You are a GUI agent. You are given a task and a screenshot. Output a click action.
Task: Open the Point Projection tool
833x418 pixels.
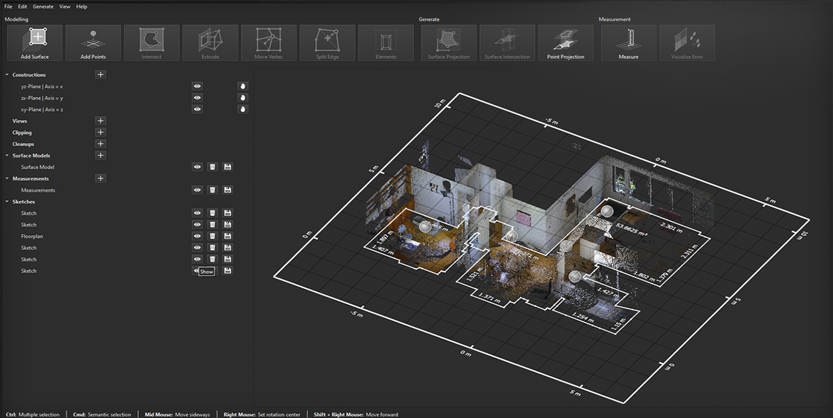pyautogui.click(x=565, y=43)
